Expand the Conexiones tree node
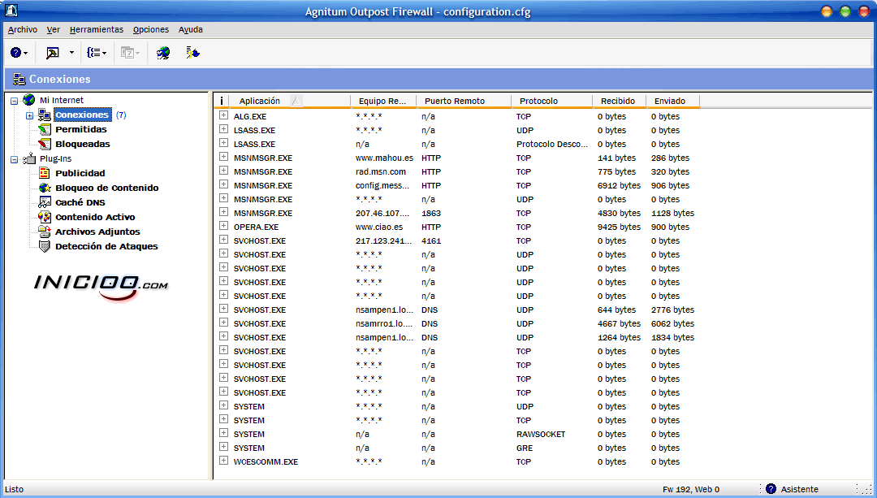 [29, 115]
